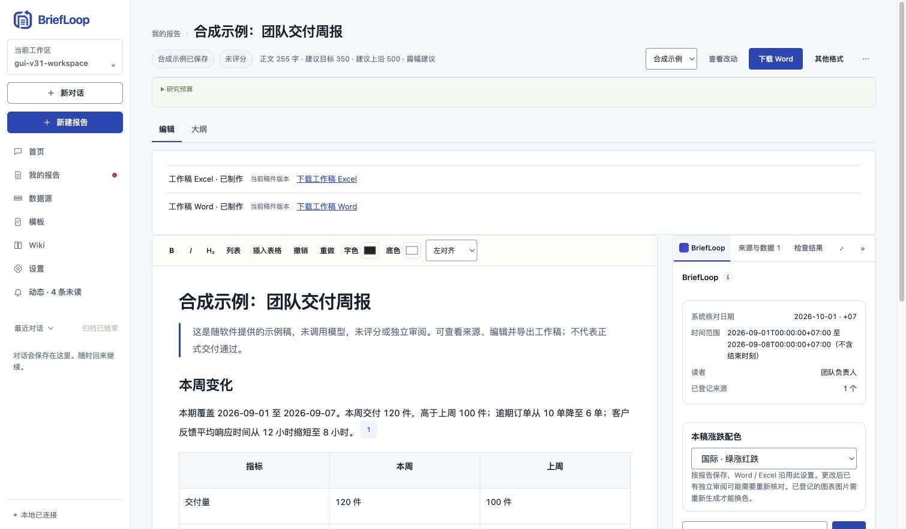906x529 pixels.
Task: Click the expand panel arrow icon
Action: 841,248
